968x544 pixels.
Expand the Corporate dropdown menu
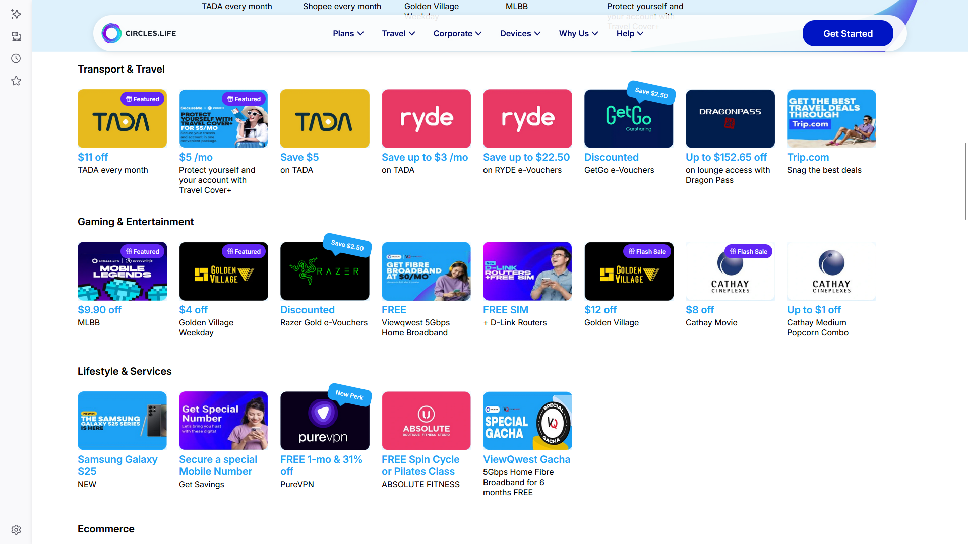[x=458, y=33]
